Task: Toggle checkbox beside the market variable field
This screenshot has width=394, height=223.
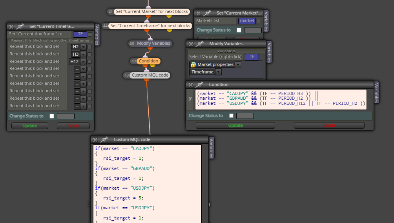Action: (x=259, y=21)
